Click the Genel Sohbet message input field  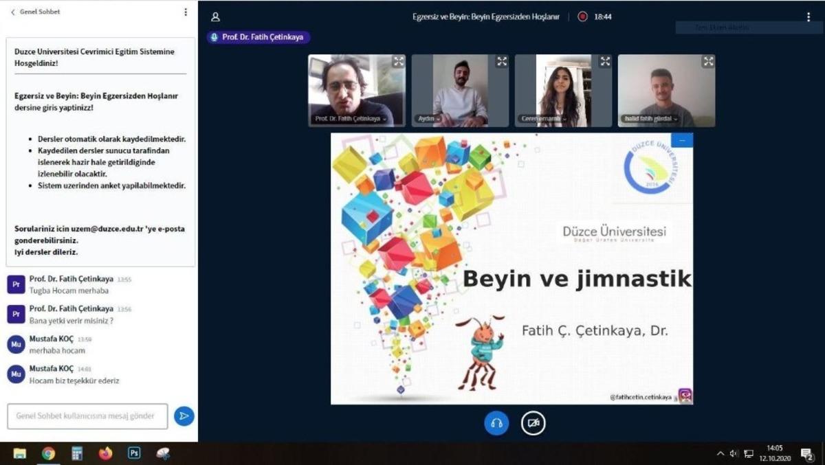point(87,416)
